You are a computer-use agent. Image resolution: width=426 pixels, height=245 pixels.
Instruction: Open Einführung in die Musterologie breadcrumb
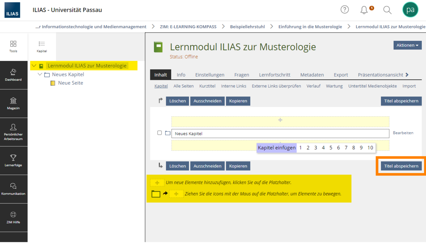click(310, 27)
